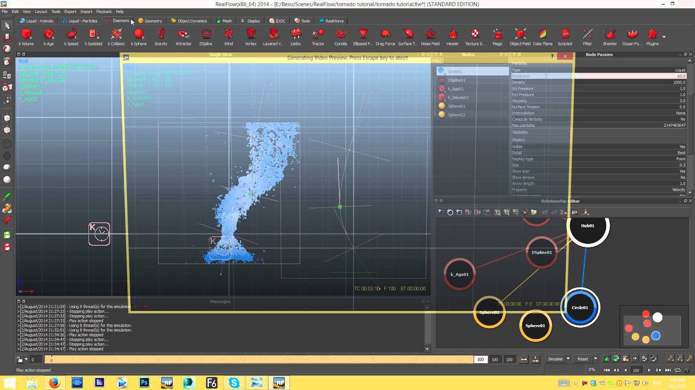Viewport: 695px width, 390px height.
Task: Open the Reset options dropdown arrow
Action: tap(595, 359)
